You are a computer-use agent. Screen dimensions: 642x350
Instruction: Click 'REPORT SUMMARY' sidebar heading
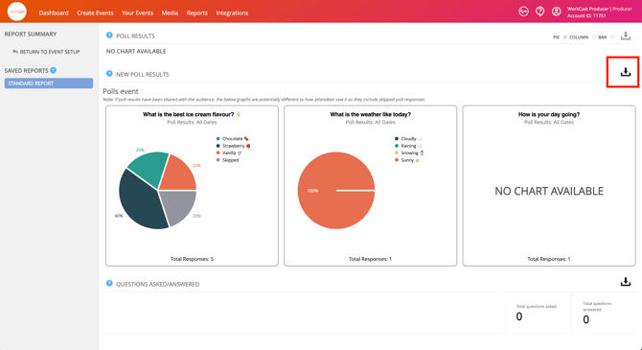coord(31,34)
